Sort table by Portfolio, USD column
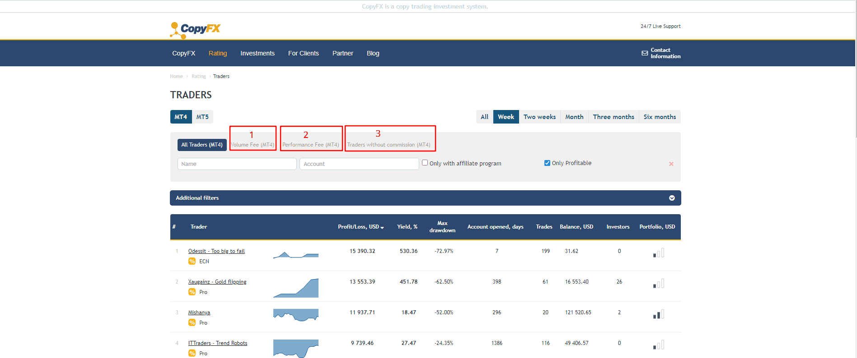This screenshot has width=857, height=358. click(x=657, y=227)
